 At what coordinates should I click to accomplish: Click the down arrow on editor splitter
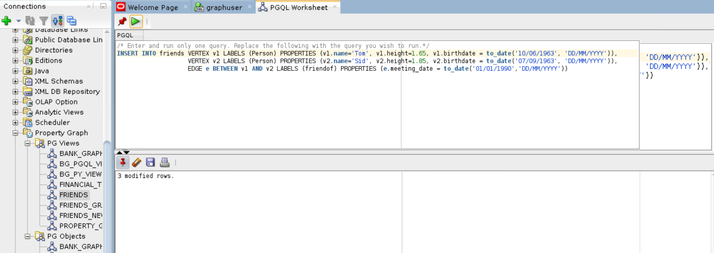click(x=127, y=152)
